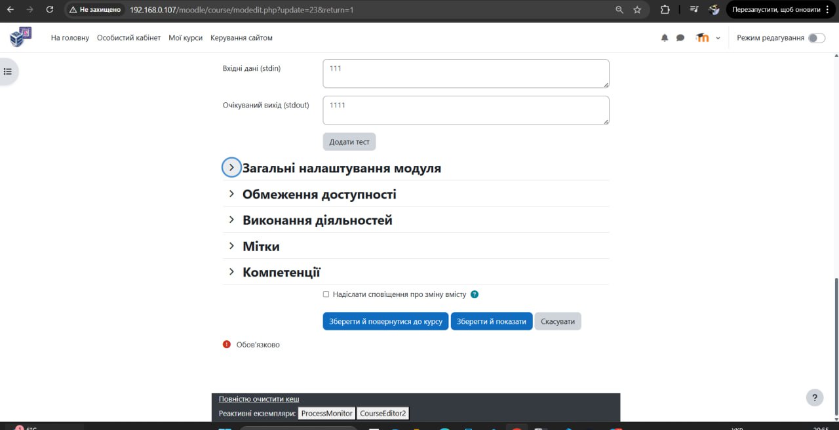Open the notifications bell icon

pos(665,38)
